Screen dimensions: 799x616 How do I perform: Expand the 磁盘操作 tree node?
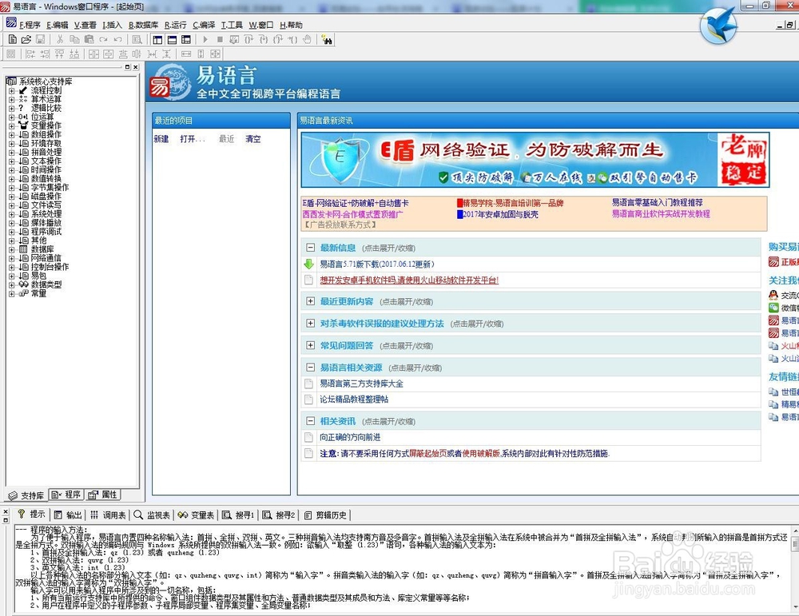coord(11,197)
